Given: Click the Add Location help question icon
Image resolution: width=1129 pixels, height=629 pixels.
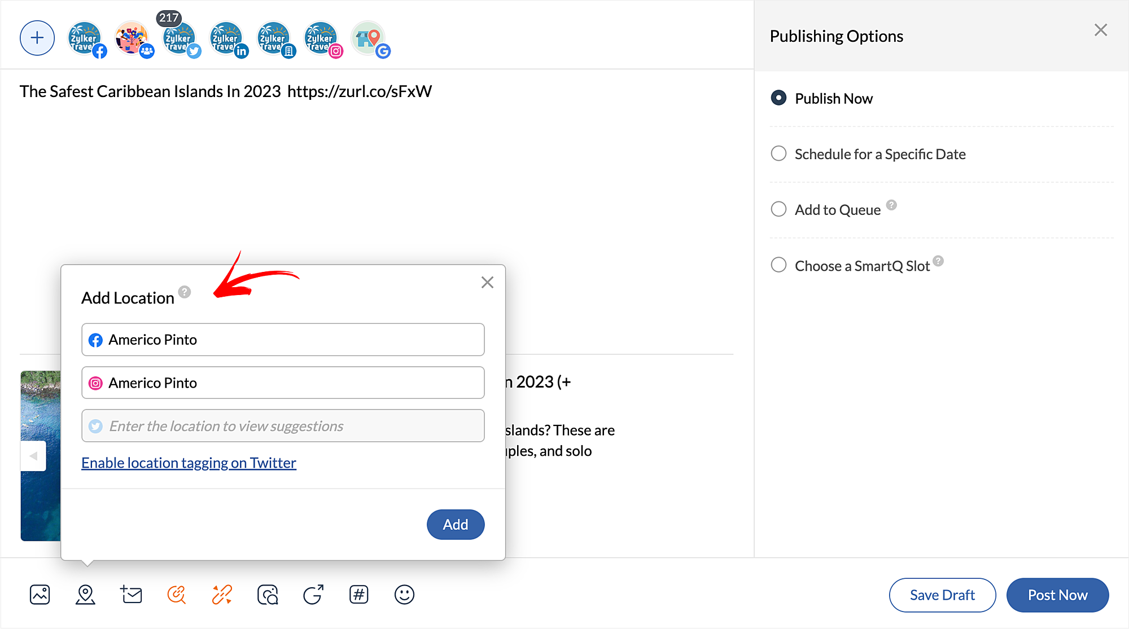Looking at the screenshot, I should 185,292.
